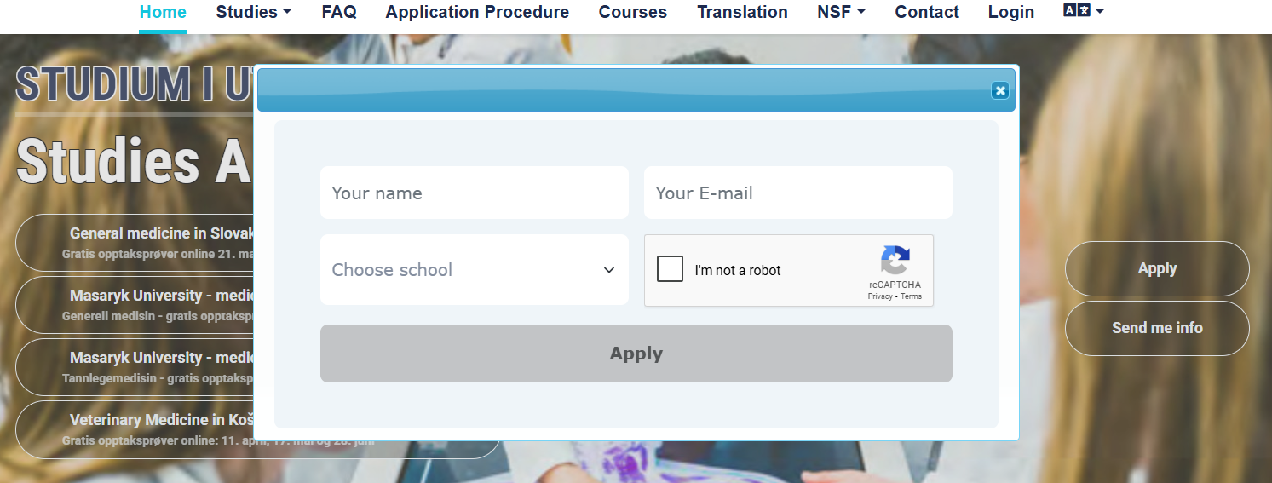Go to the Contact page

[x=927, y=12]
